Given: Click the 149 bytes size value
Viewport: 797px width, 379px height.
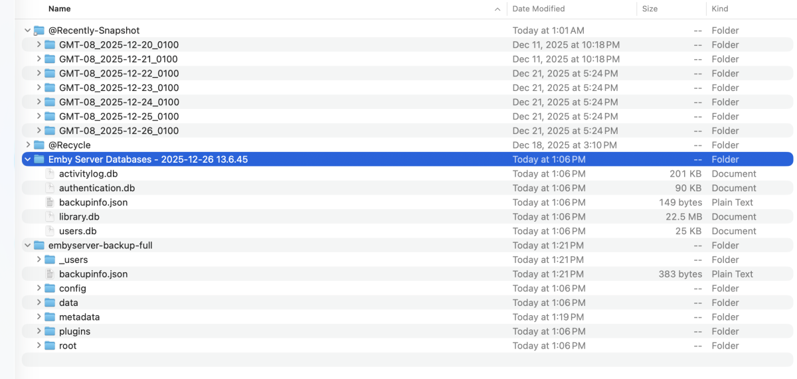Looking at the screenshot, I should 681,202.
